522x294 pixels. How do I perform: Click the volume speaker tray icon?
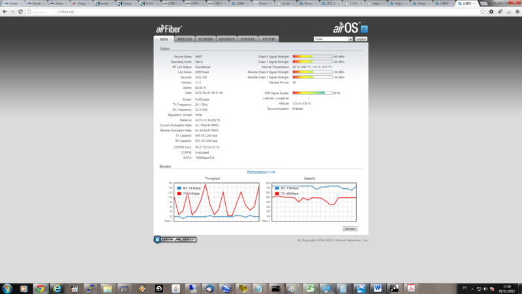click(485, 289)
